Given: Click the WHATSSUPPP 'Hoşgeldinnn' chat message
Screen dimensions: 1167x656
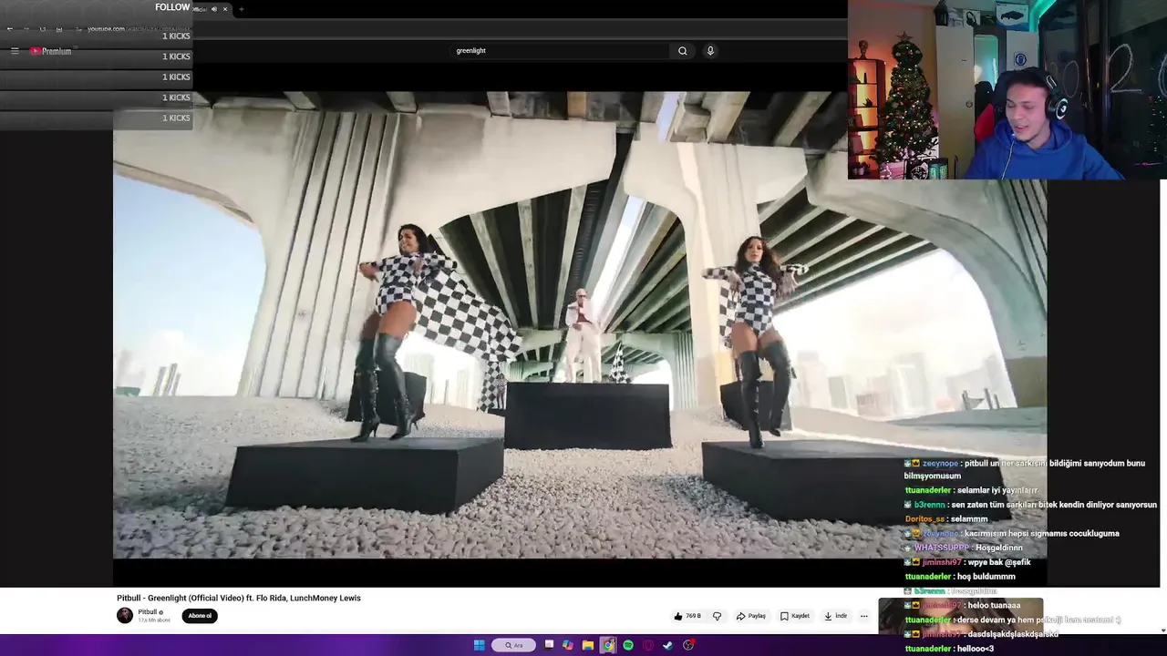Looking at the screenshot, I should pos(964,548).
